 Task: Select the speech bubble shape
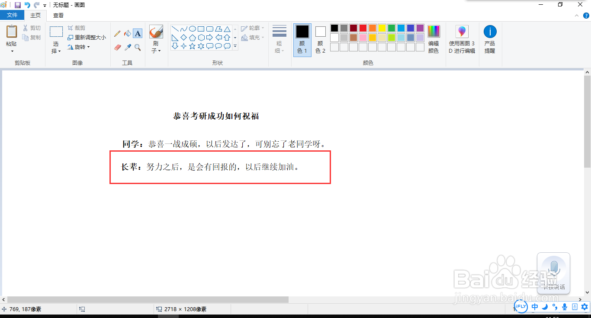pyautogui.click(x=211, y=45)
